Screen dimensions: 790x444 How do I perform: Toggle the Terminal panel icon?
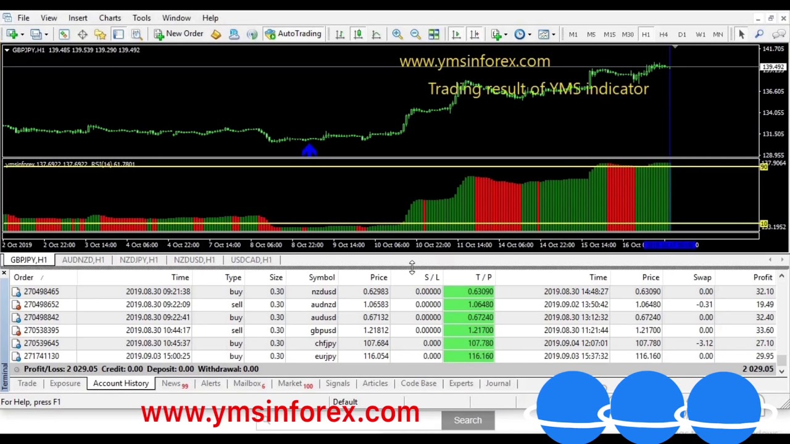coord(118,34)
